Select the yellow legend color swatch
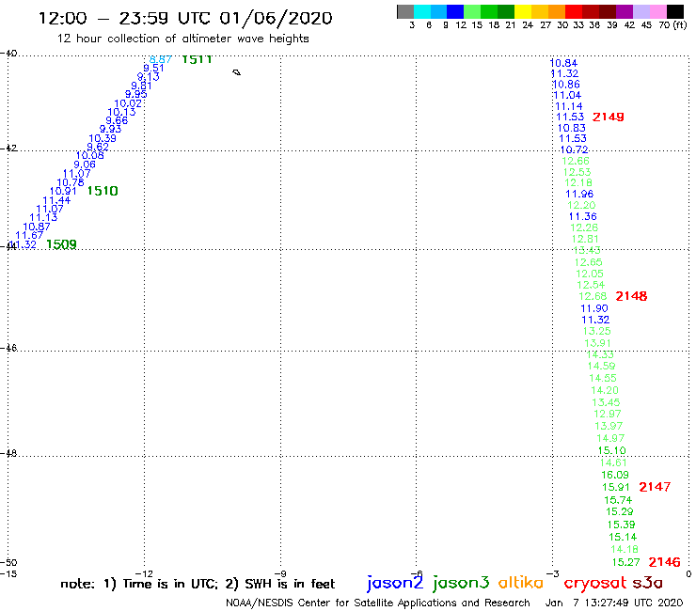 [x=523, y=11]
